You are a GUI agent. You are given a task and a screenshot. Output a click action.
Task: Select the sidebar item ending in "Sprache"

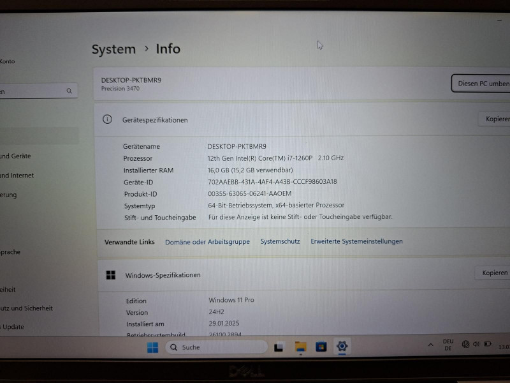[10, 252]
